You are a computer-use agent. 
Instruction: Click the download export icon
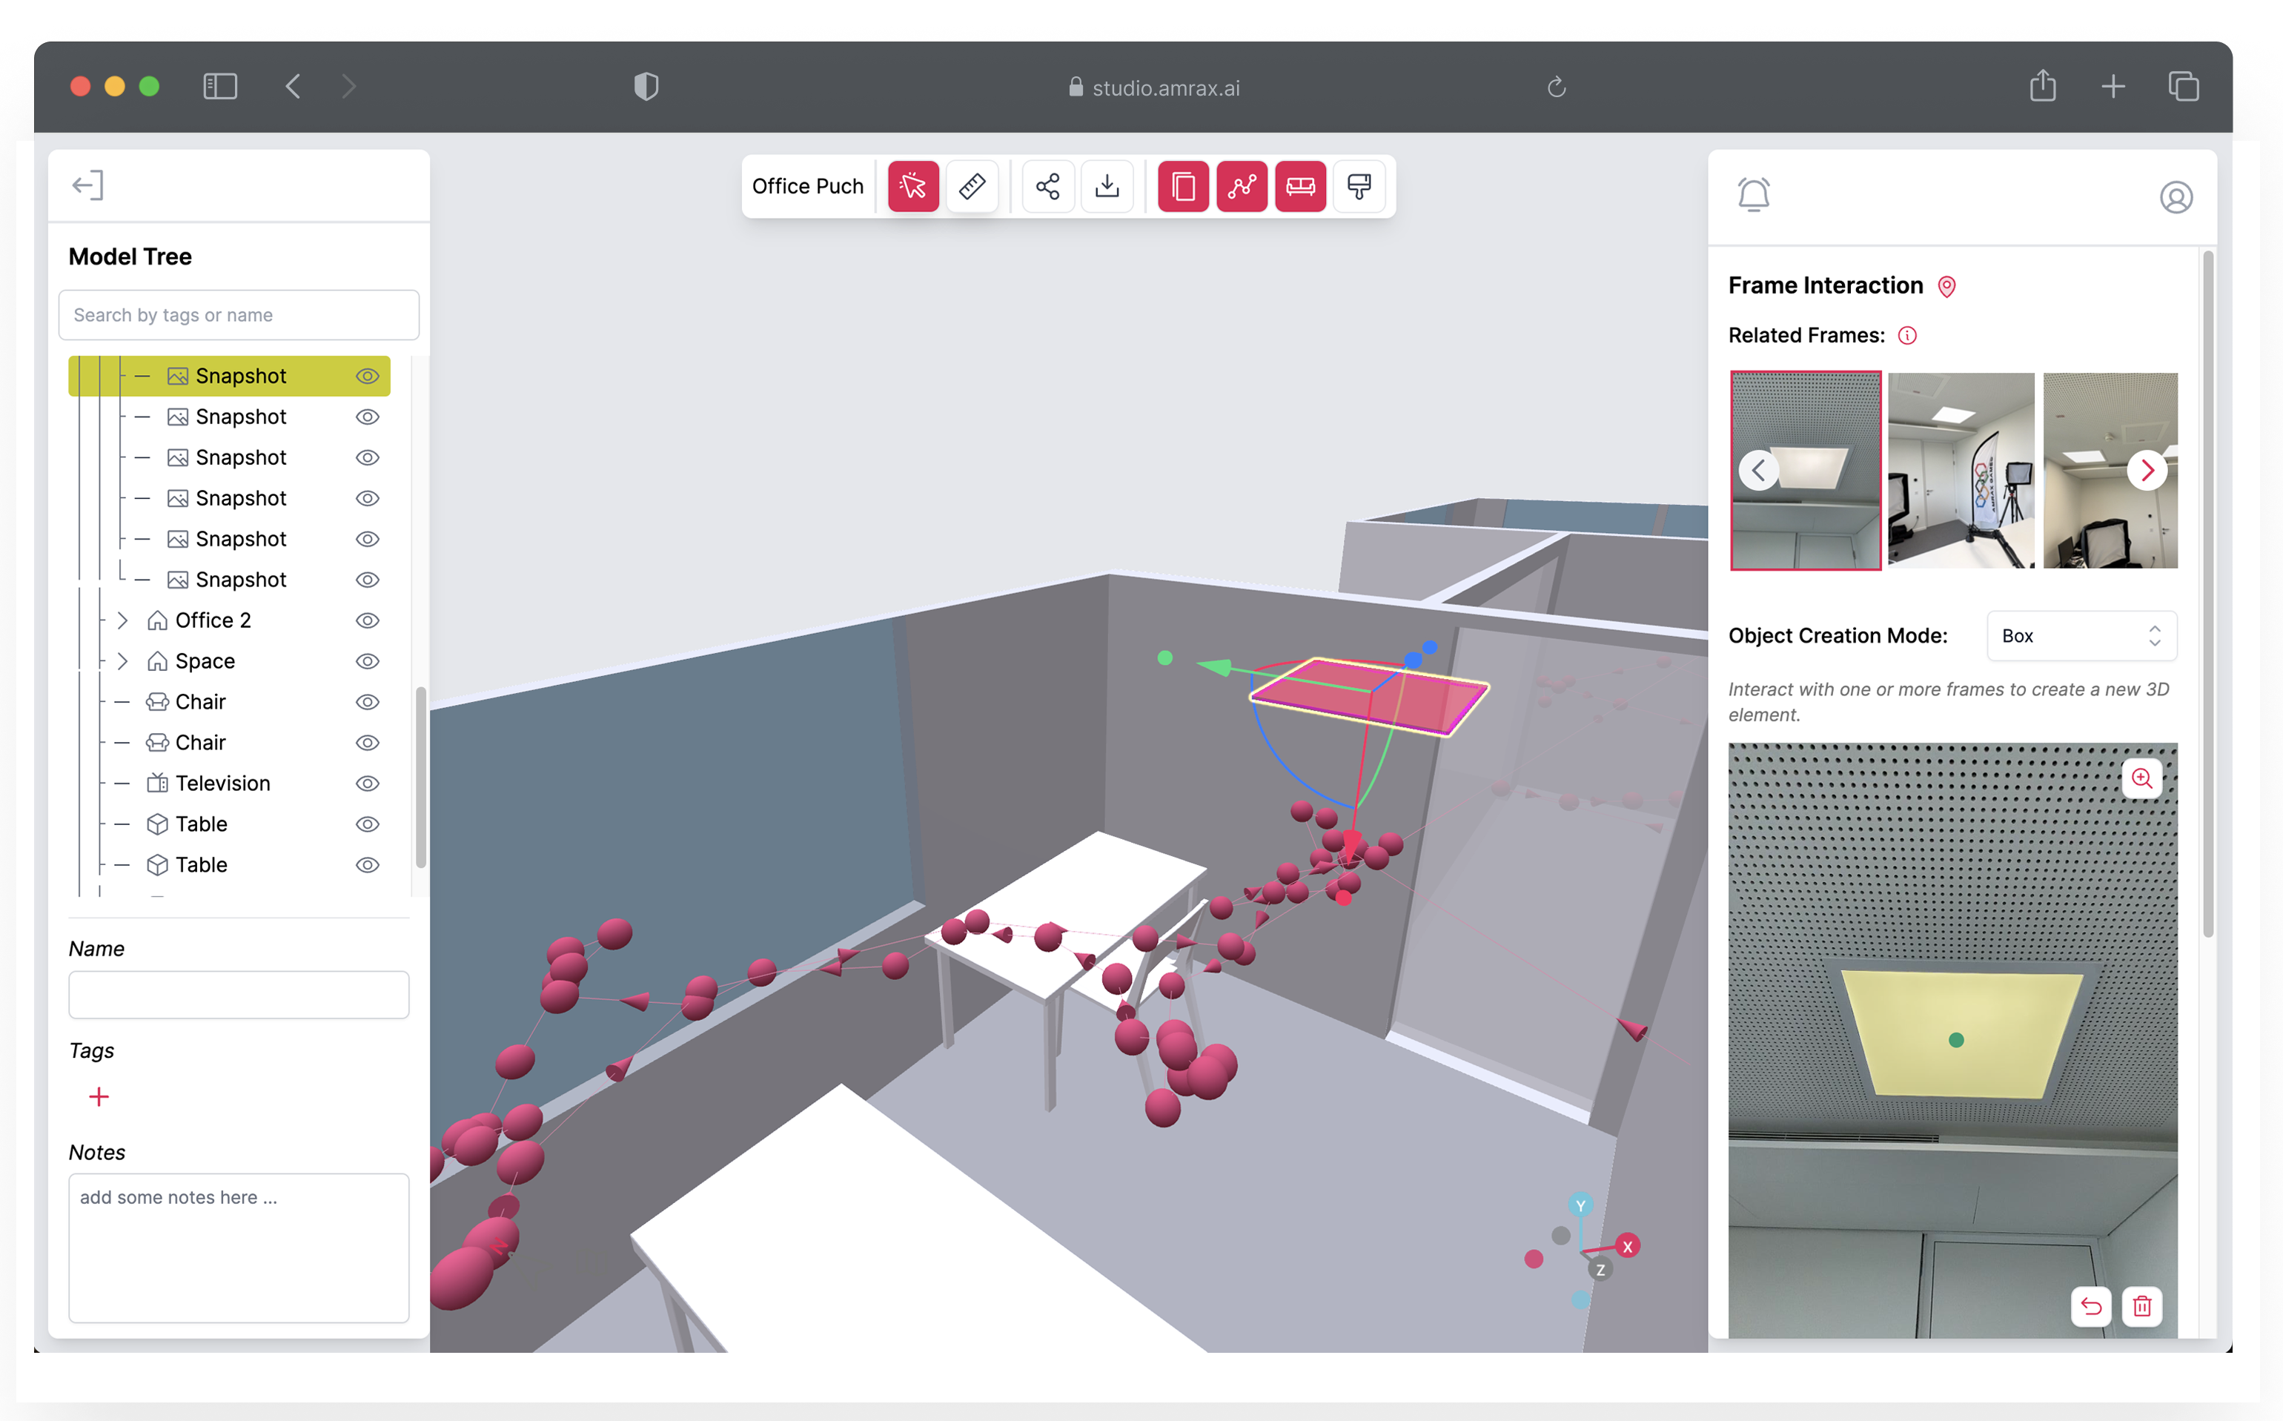(x=1107, y=186)
